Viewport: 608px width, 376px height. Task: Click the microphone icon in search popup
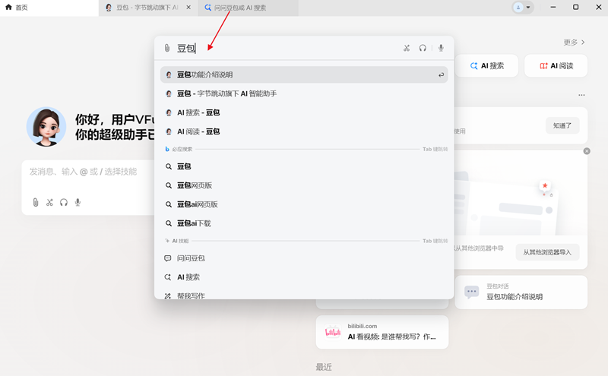[x=441, y=48]
